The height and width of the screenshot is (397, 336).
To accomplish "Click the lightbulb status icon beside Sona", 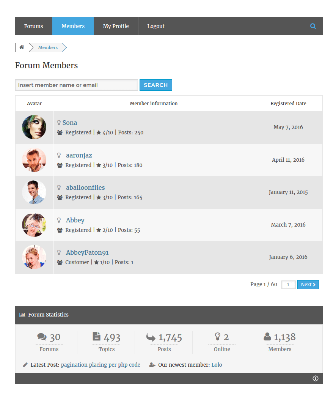I will pyautogui.click(x=59, y=123).
